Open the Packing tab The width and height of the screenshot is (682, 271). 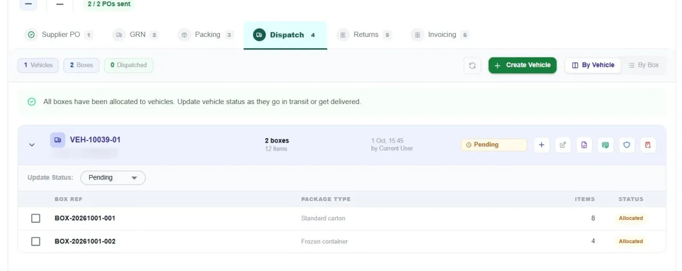[x=206, y=35]
